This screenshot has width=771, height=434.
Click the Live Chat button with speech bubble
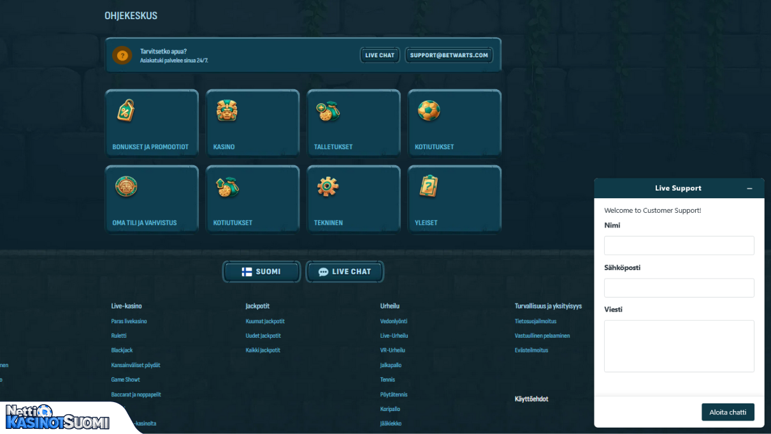coord(345,271)
